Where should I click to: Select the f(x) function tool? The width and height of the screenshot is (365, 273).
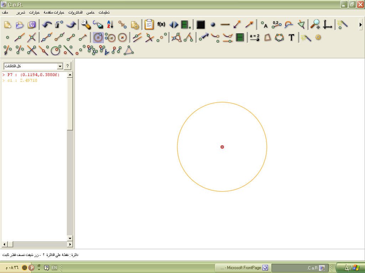[x=161, y=24]
